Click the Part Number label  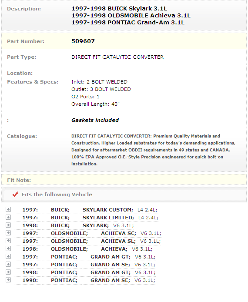[26, 41]
